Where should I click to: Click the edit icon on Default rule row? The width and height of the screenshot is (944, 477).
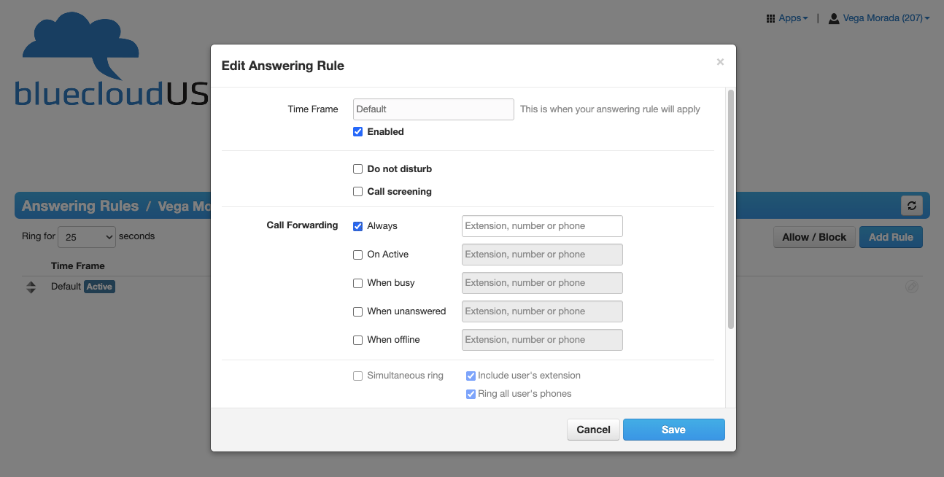point(911,287)
